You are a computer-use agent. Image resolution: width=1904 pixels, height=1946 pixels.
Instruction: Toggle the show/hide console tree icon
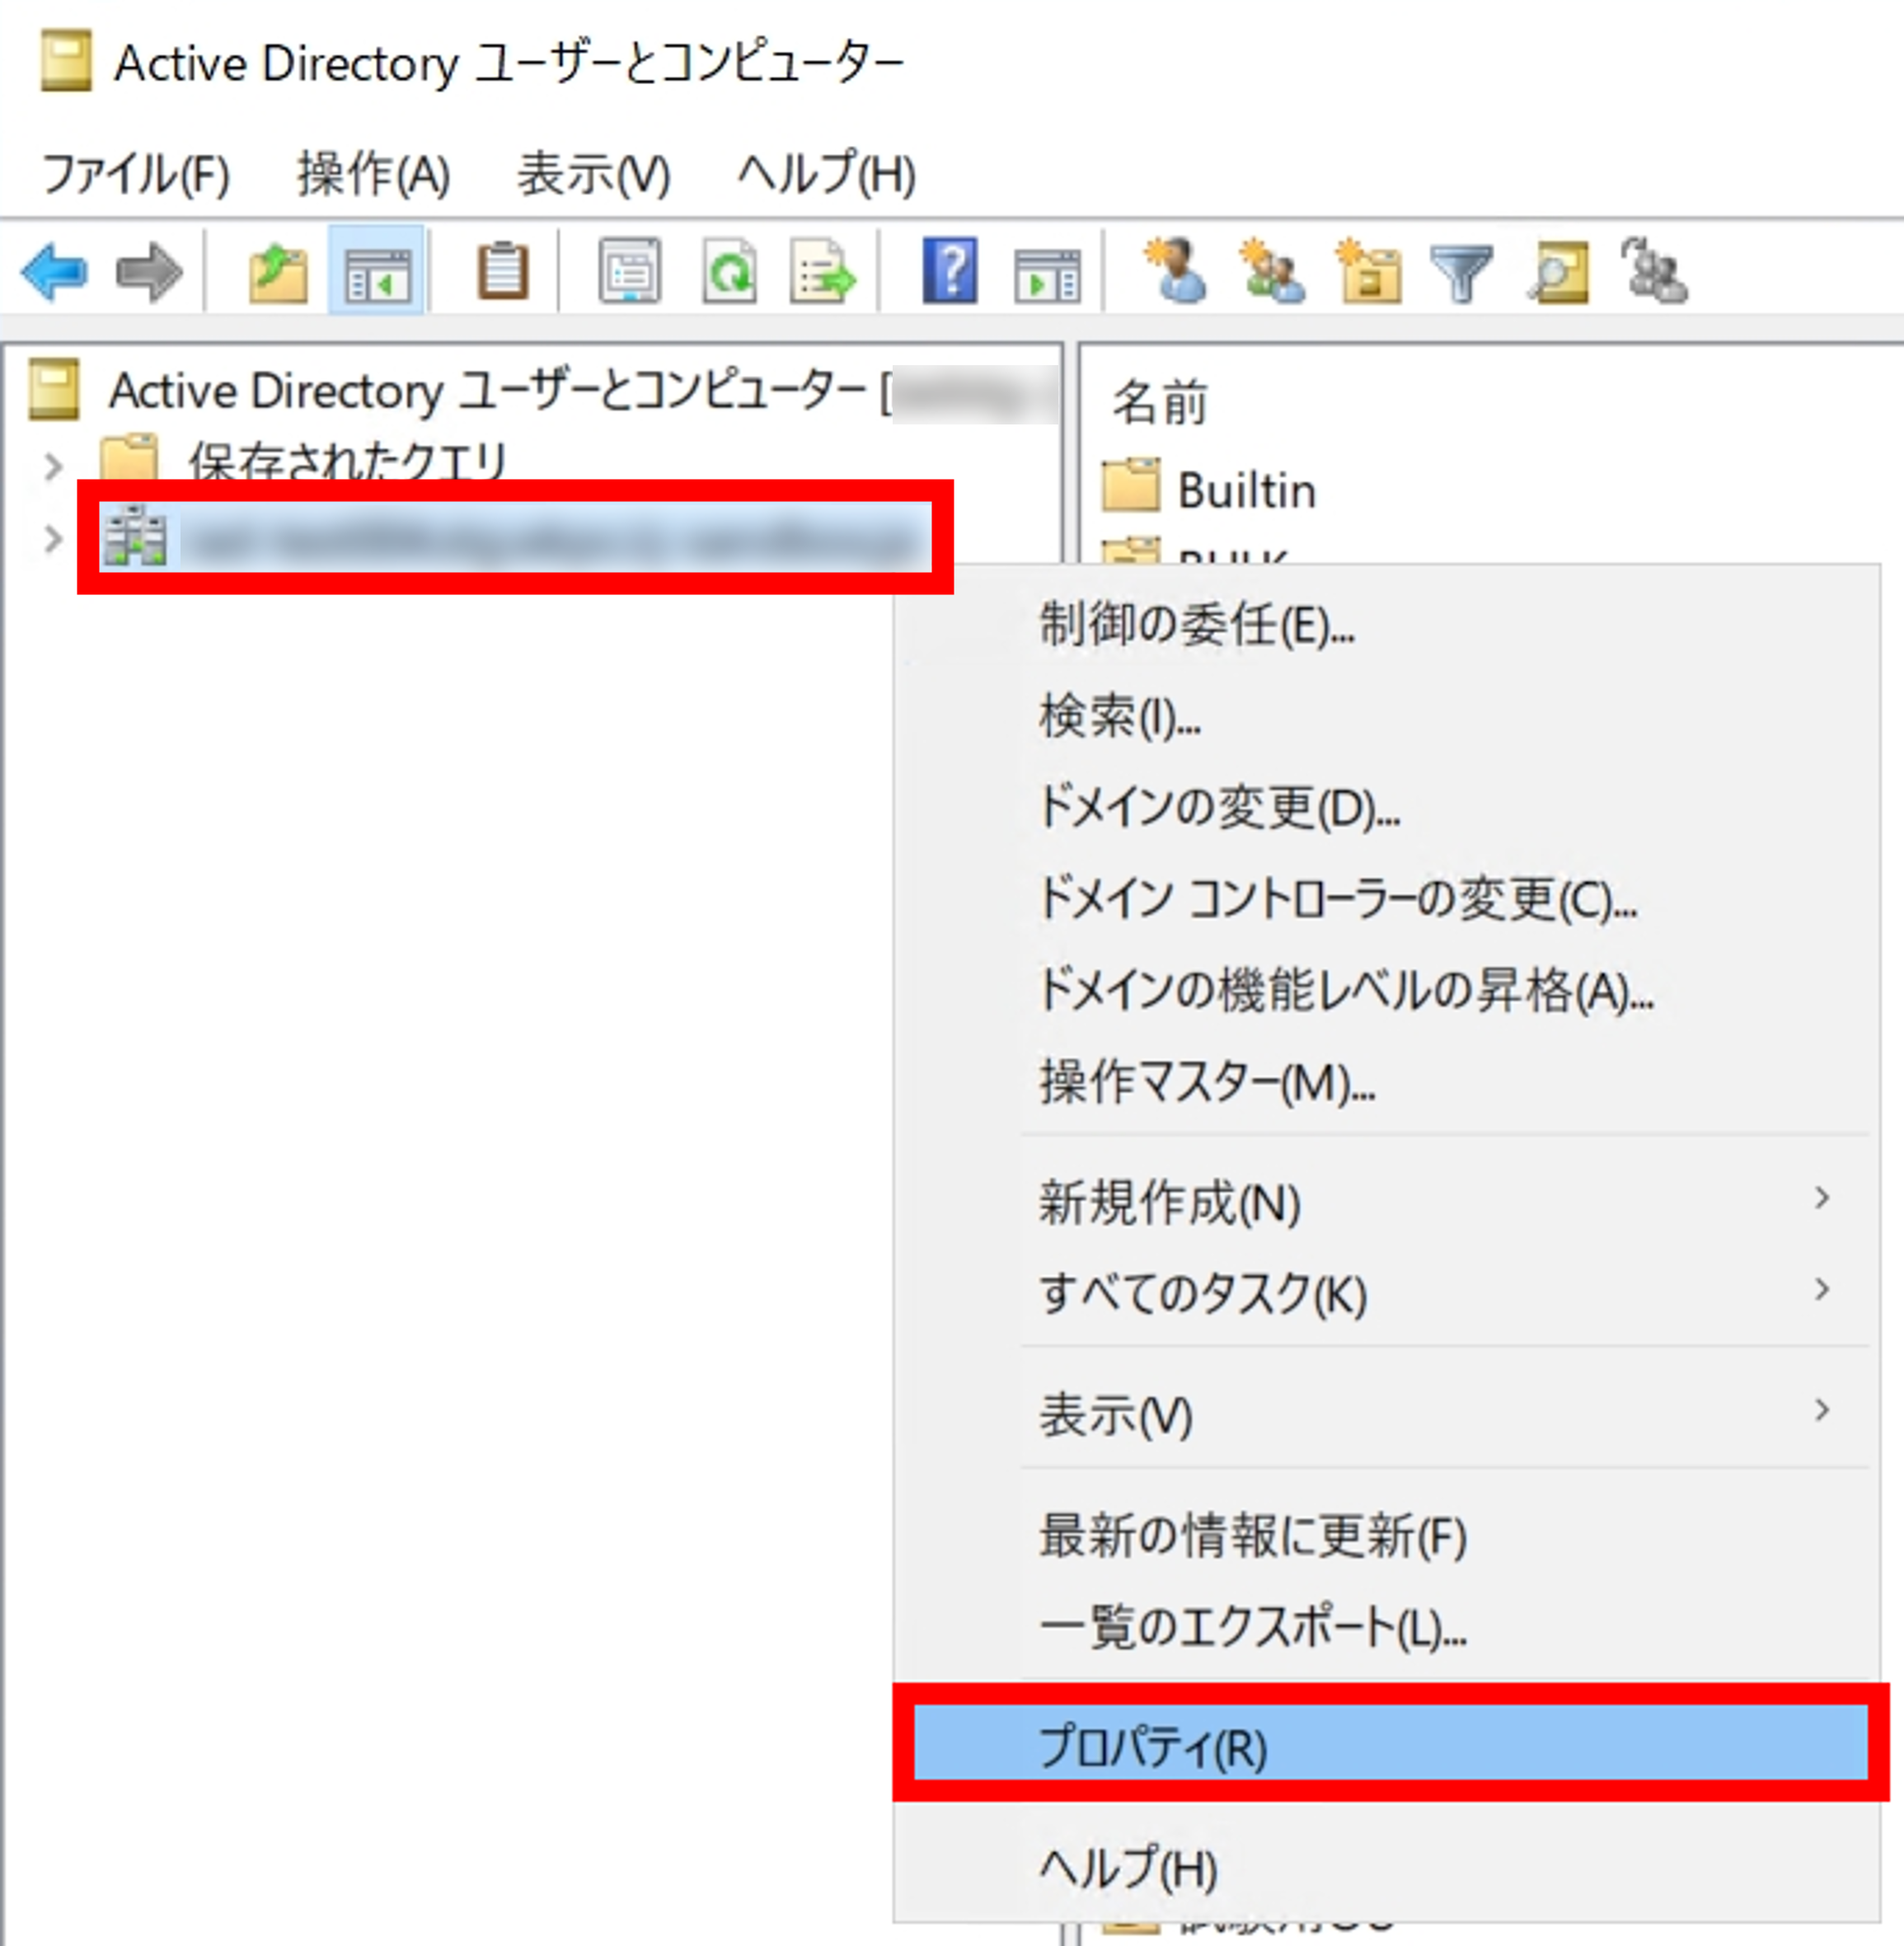(x=377, y=273)
